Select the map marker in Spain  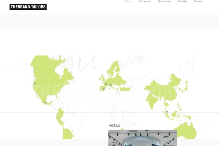[x=104, y=89]
